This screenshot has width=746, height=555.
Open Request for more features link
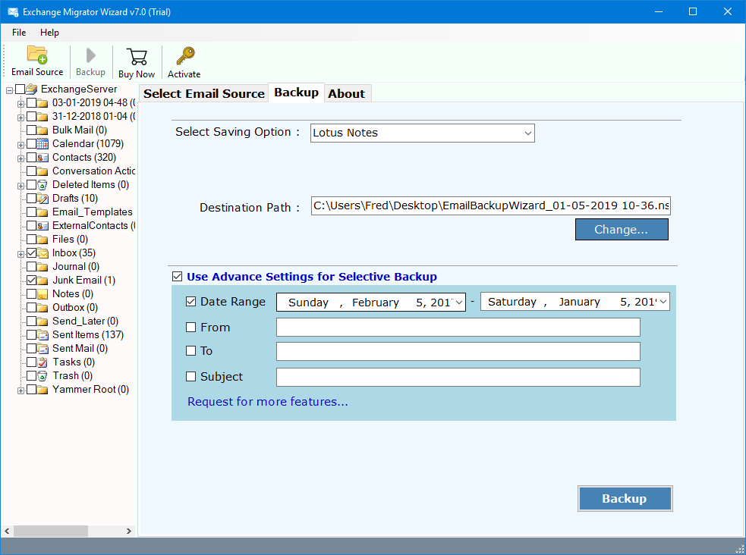[x=267, y=402]
